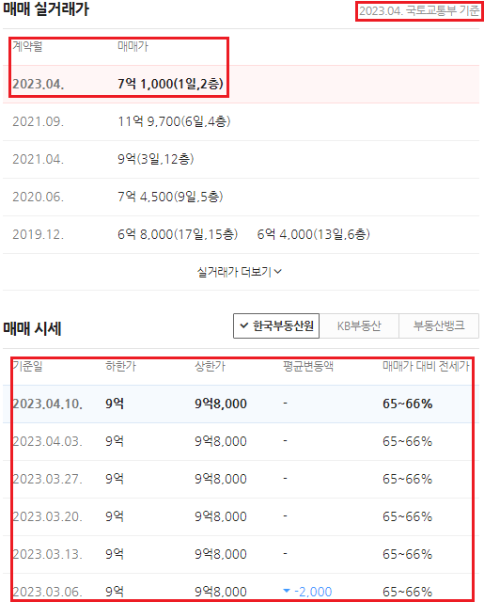Click the blue down-triangle beside -2,000
This screenshot has height=602, width=484.
[x=287, y=591]
